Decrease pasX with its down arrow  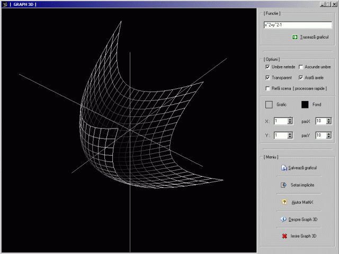coord(328,122)
